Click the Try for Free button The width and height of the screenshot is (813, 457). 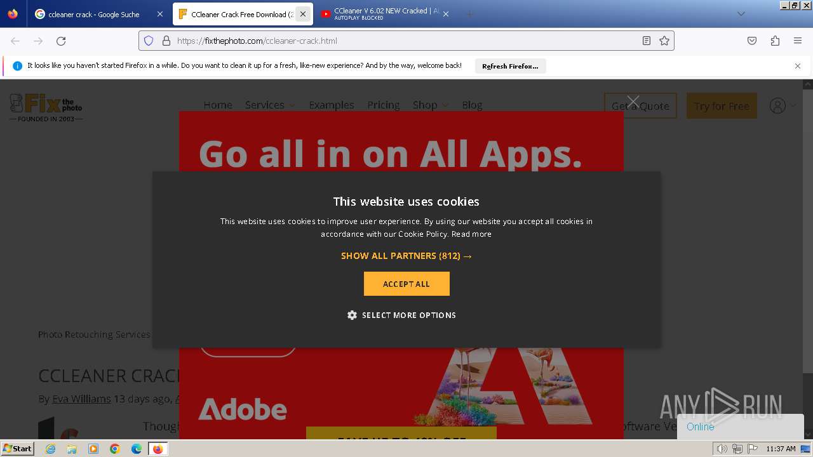tap(722, 106)
